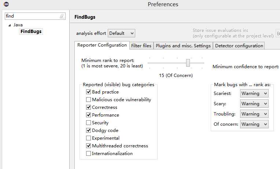This screenshot has height=169, width=280.
Task: Enable the Experimental category checkbox
Action: click(x=88, y=138)
